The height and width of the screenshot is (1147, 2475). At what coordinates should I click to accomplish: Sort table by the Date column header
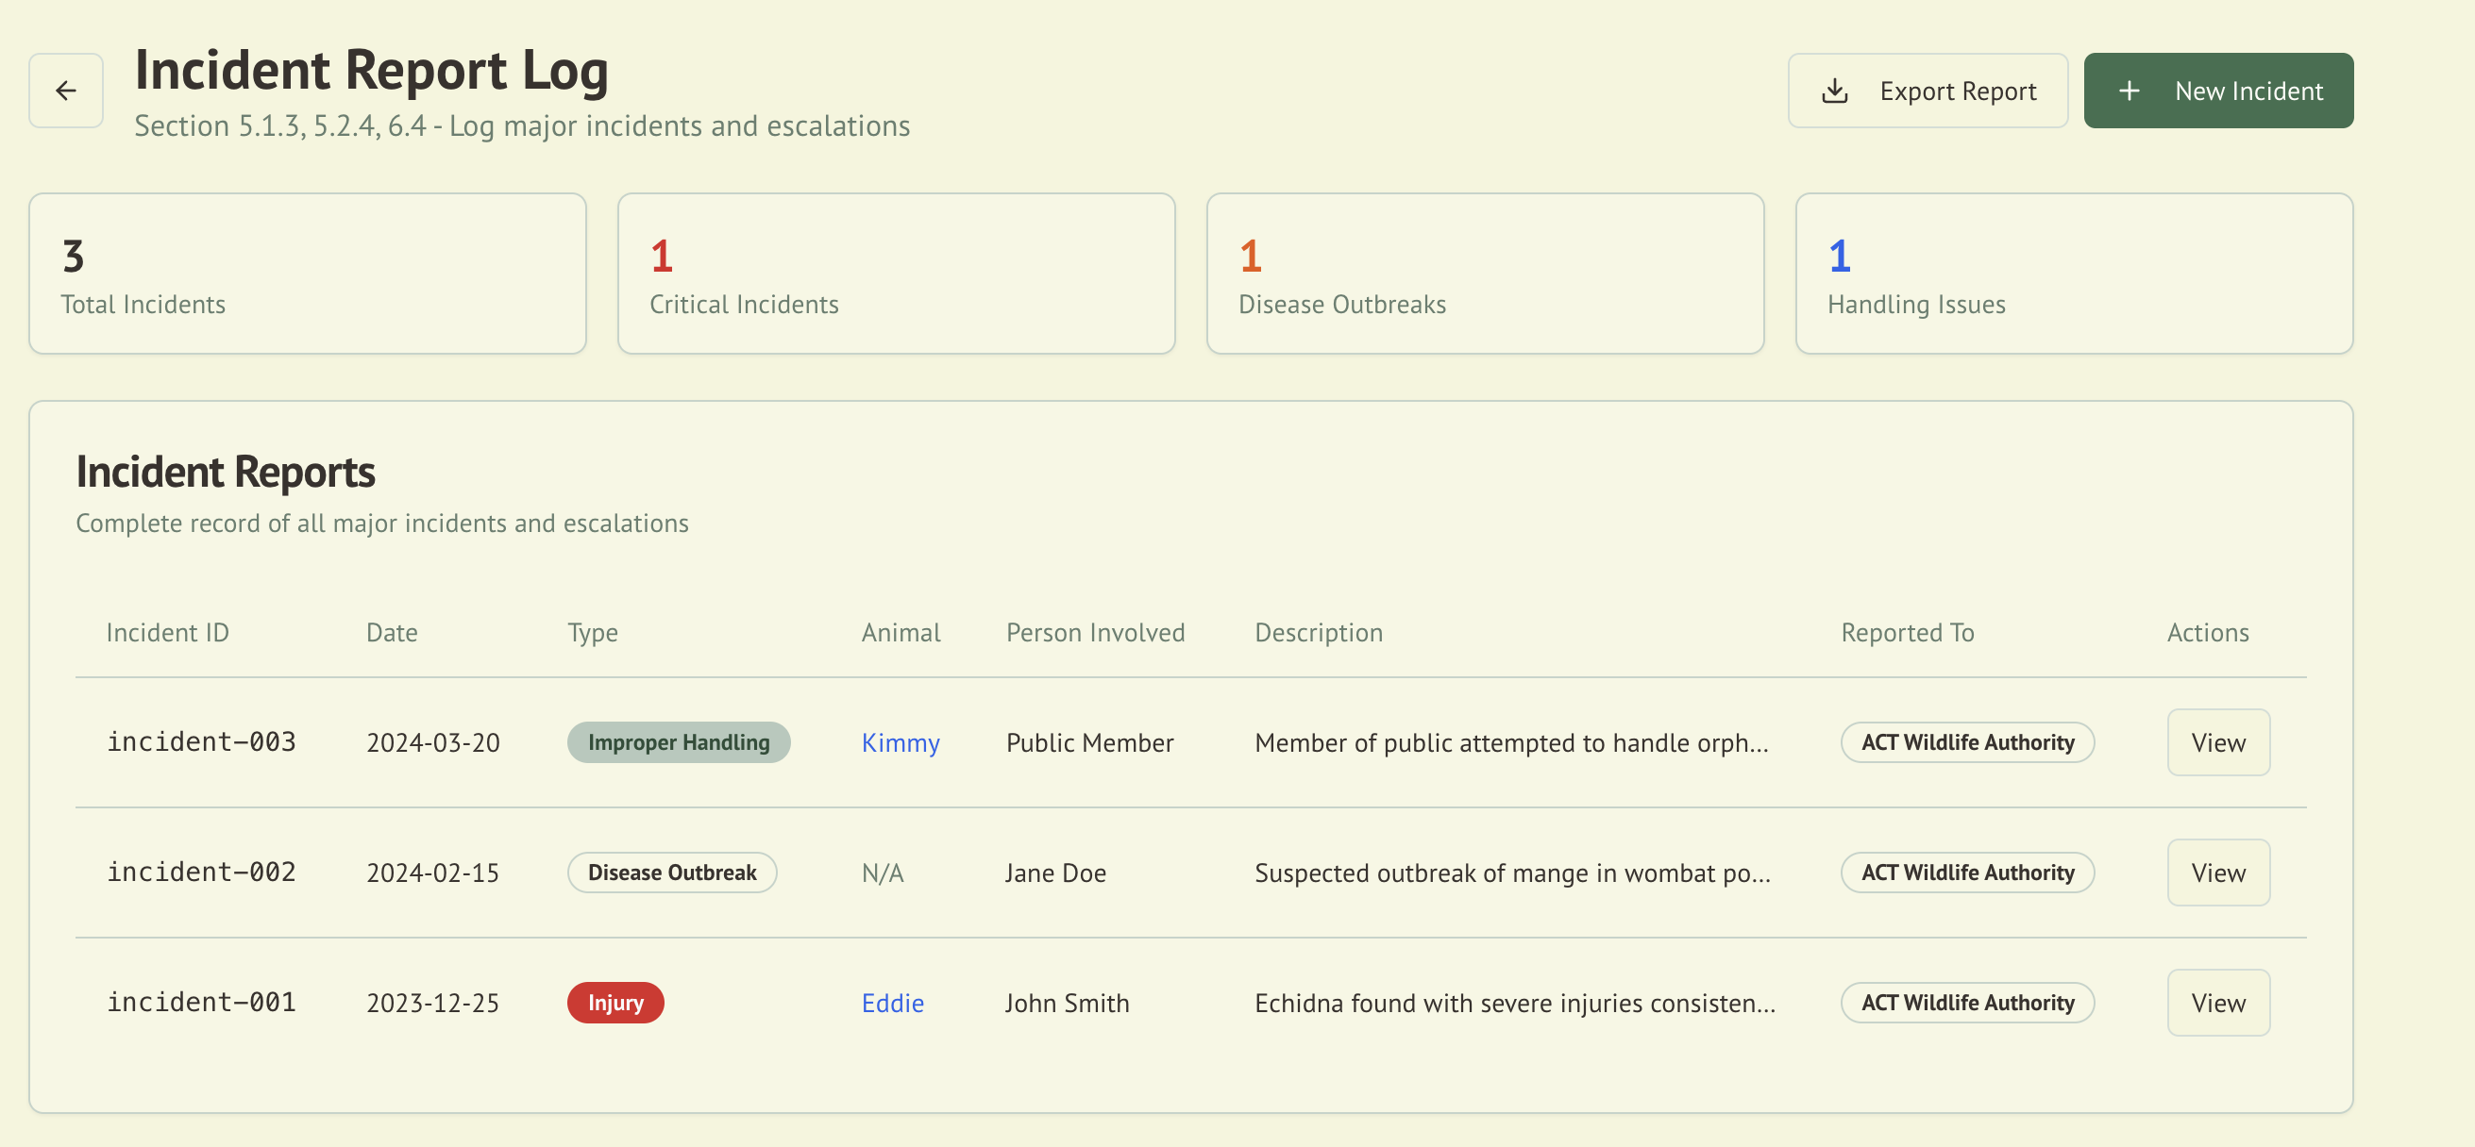point(391,632)
